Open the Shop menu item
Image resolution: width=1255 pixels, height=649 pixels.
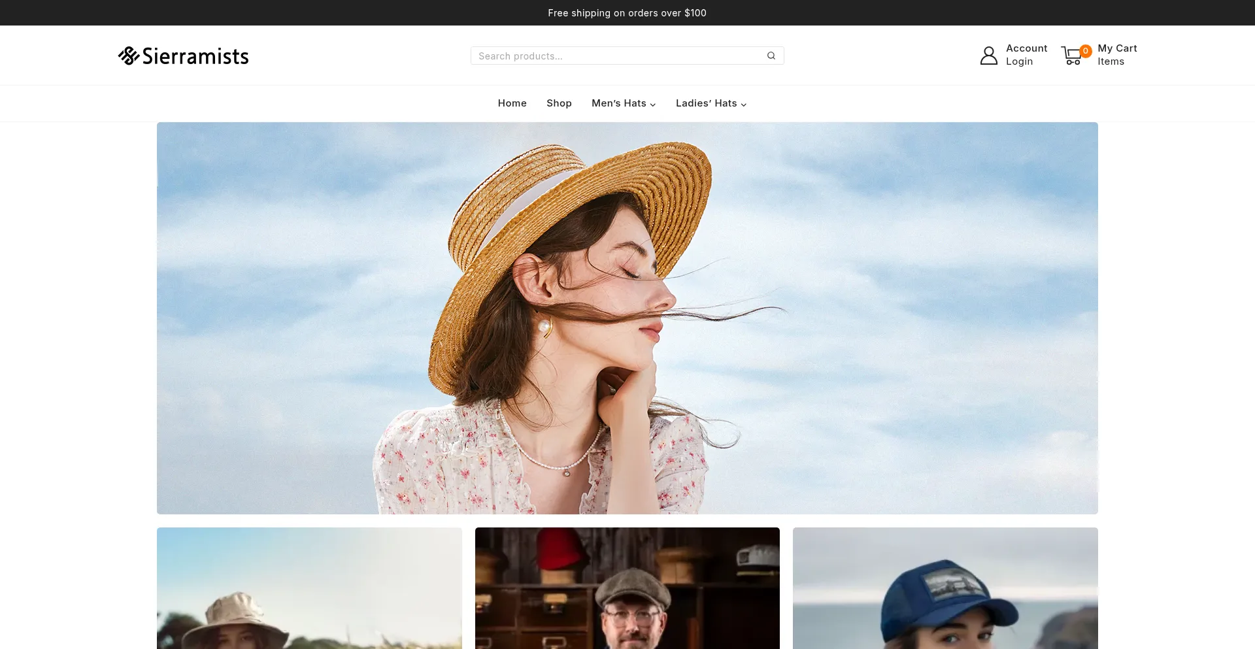pyautogui.click(x=558, y=103)
